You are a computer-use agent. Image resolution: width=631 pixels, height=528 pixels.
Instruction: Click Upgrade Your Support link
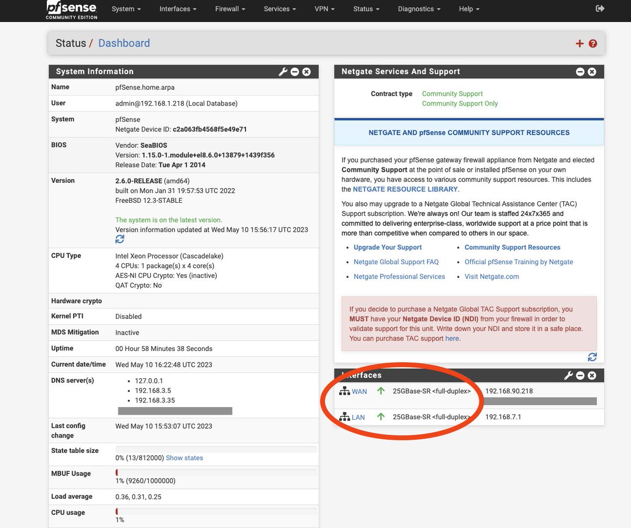click(x=388, y=247)
